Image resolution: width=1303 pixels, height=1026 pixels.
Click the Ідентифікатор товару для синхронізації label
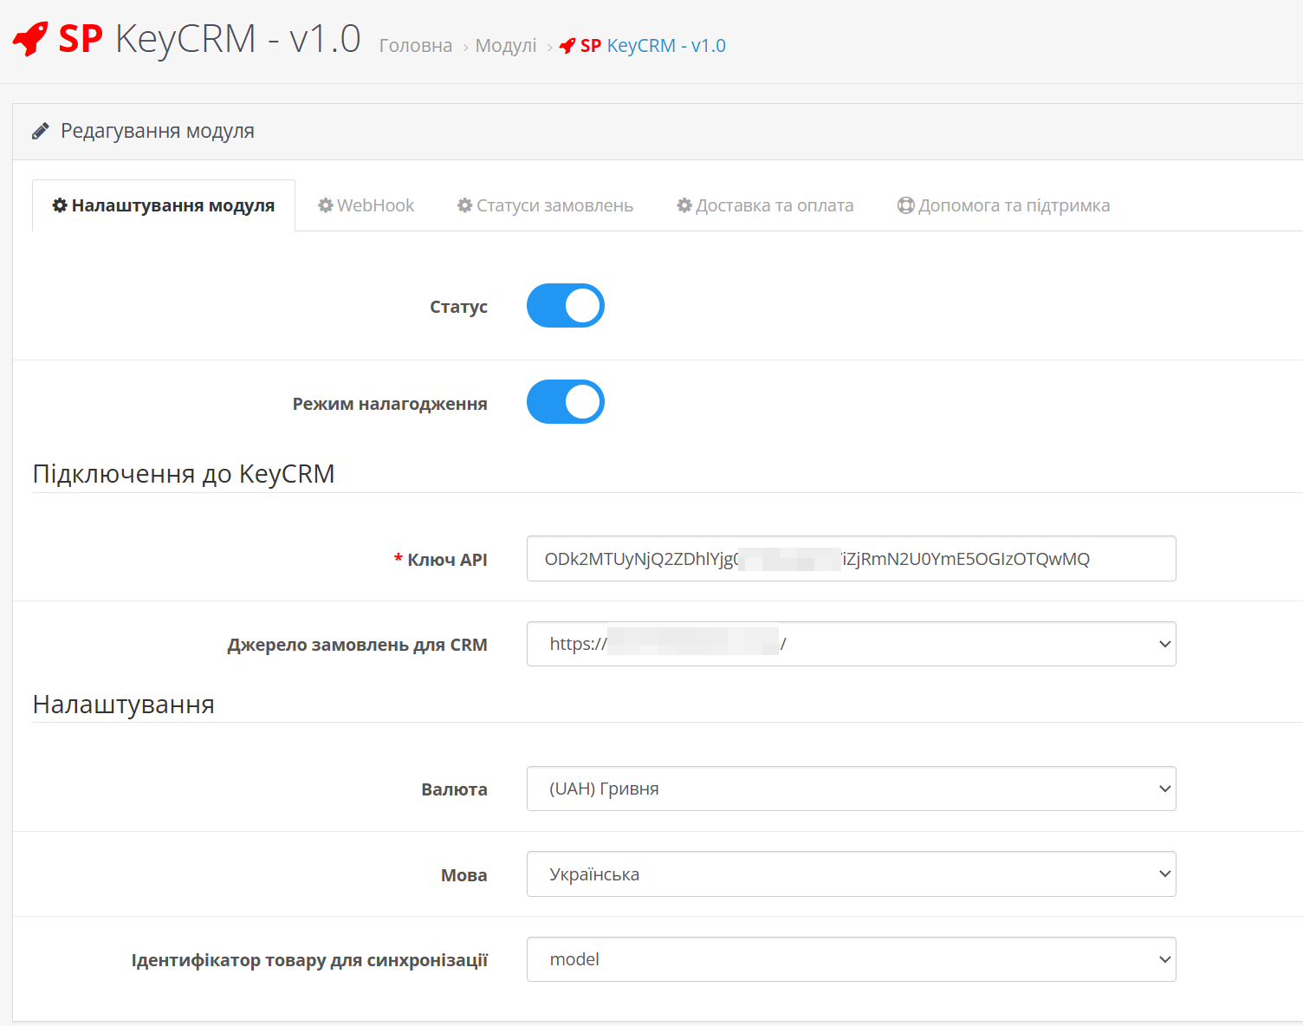(x=309, y=960)
